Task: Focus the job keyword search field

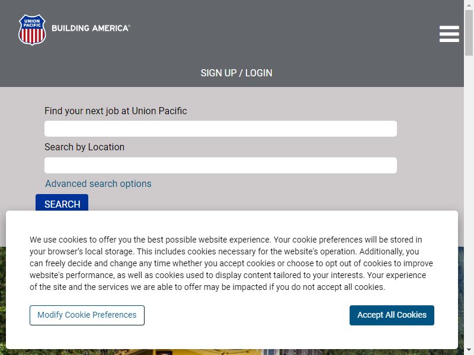Action: 220,128
